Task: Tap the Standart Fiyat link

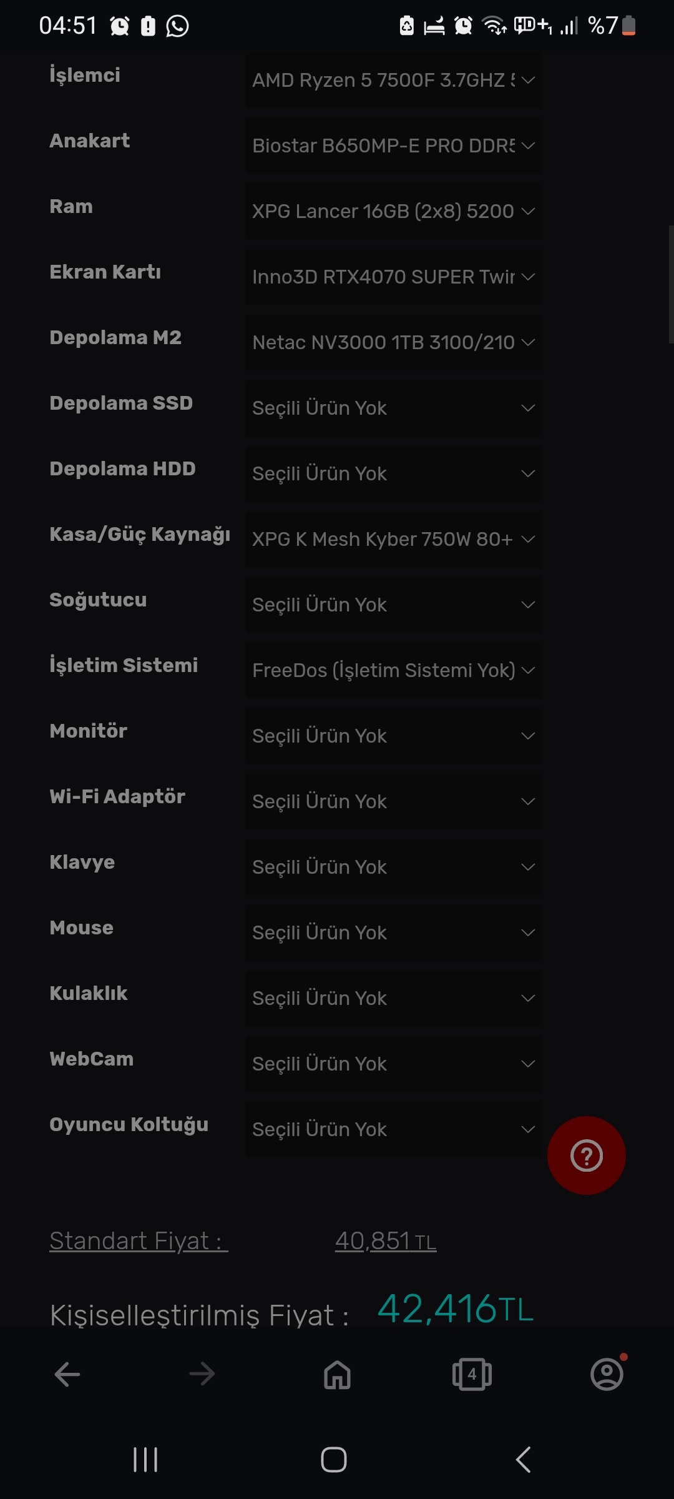Action: [x=139, y=1241]
